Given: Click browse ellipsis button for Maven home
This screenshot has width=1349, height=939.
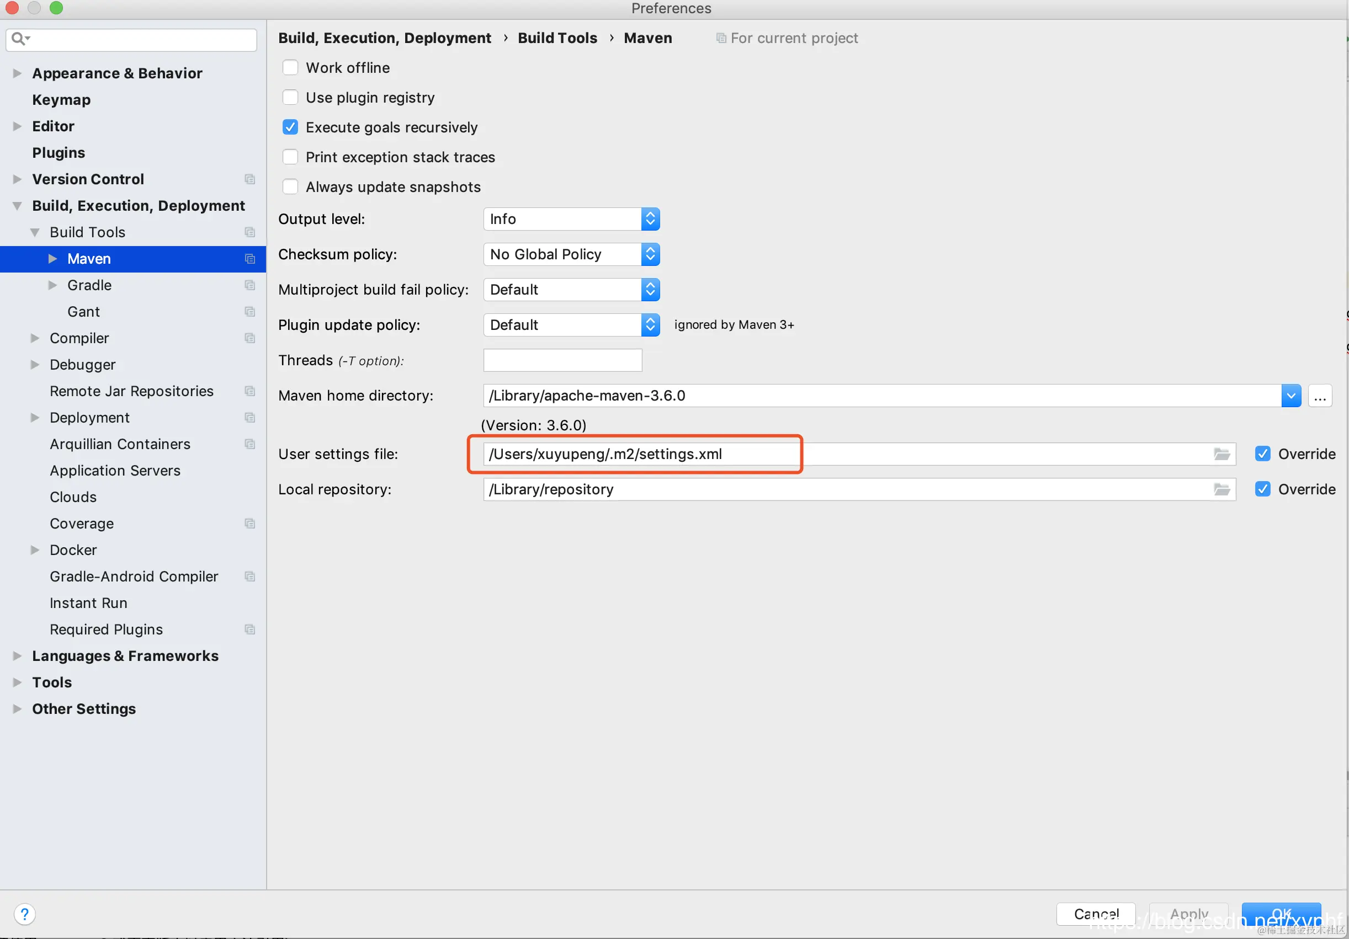Looking at the screenshot, I should [x=1319, y=396].
